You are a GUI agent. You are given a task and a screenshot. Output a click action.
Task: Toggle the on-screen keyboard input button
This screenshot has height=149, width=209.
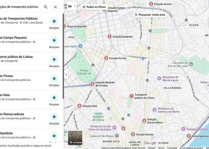70,6
